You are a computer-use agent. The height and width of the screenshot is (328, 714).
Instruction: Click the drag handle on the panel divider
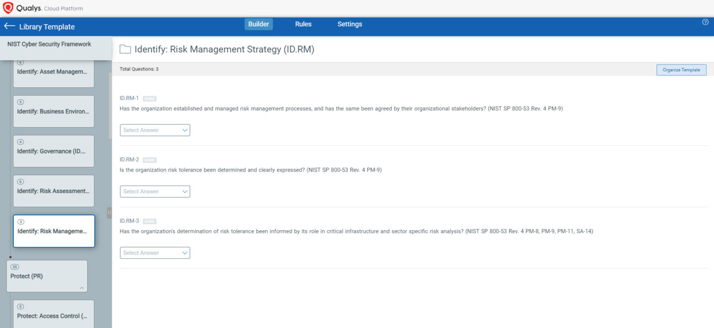pyautogui.click(x=109, y=212)
